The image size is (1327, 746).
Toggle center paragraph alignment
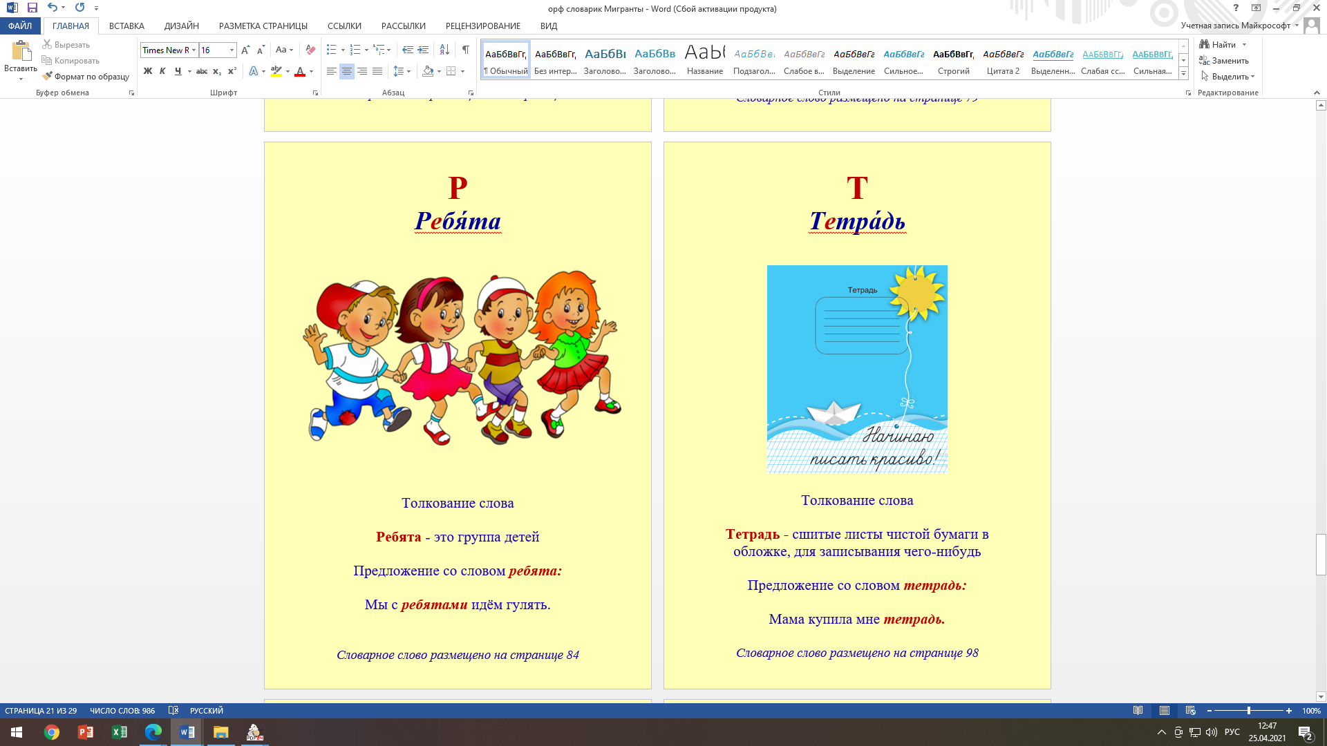click(x=347, y=71)
